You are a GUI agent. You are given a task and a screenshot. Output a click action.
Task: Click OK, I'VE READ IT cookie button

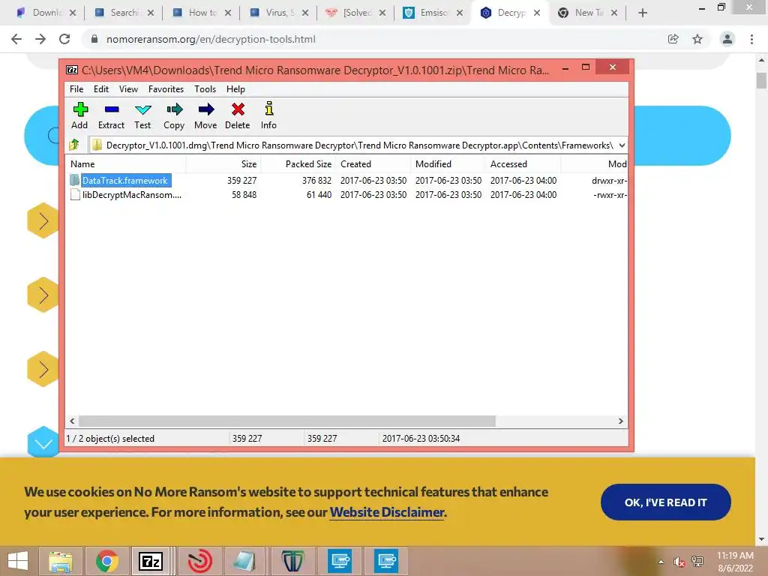666,502
